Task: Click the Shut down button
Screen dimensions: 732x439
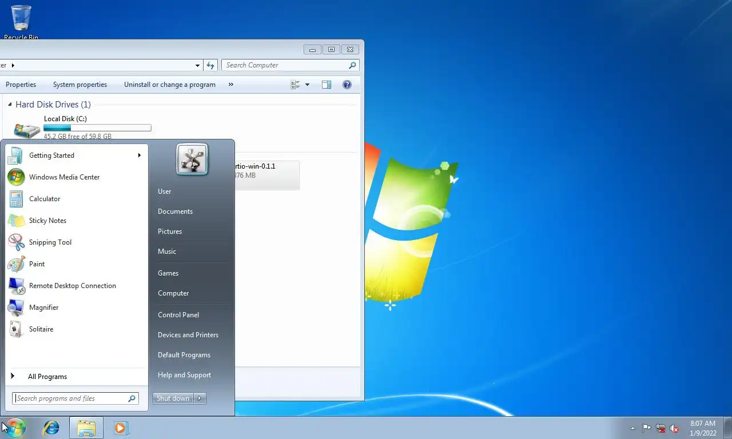Action: point(173,398)
